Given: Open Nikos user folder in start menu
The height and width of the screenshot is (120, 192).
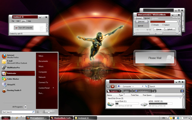Looking at the screenshot, I should coord(41,56).
